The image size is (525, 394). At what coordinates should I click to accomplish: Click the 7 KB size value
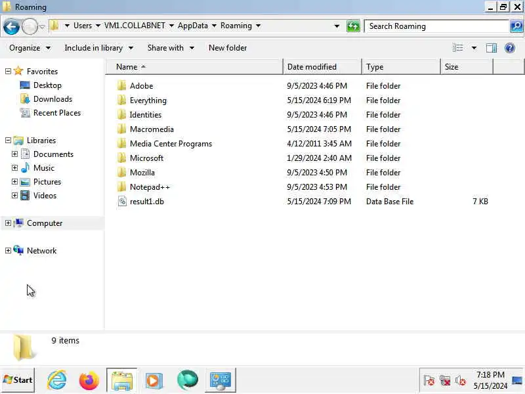480,202
